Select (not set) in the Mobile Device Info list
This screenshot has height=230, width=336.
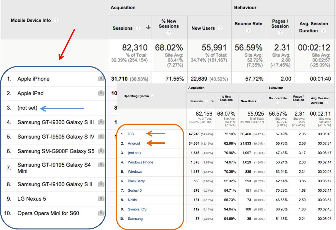(x=27, y=108)
